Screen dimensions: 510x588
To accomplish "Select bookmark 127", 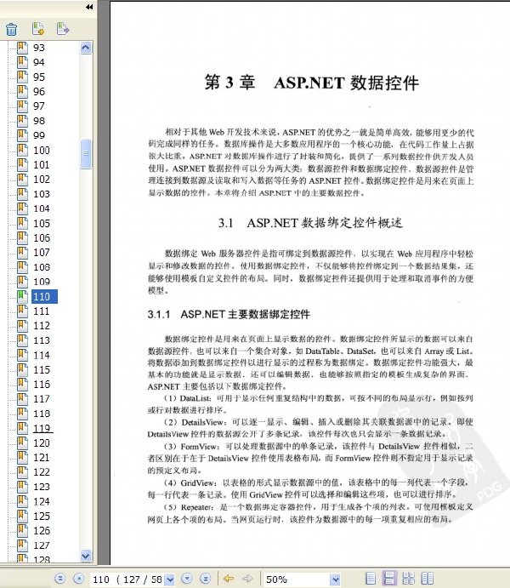I will click(x=42, y=545).
